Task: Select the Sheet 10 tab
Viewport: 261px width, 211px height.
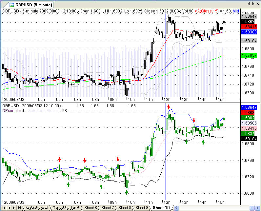Action: pyautogui.click(x=161, y=208)
